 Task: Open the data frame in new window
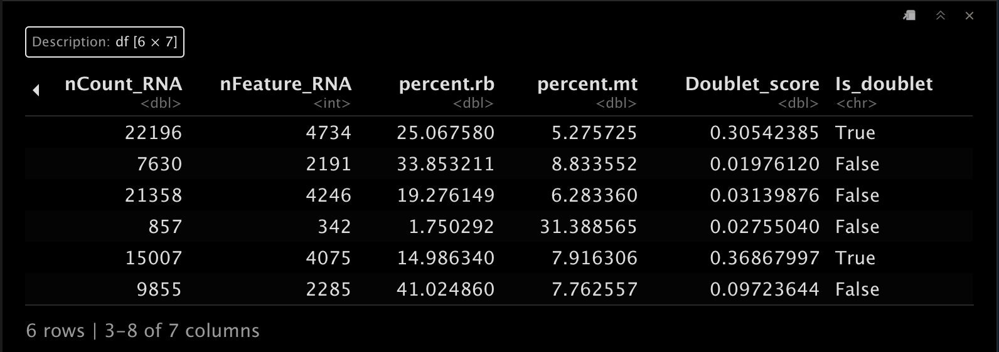coord(909,16)
